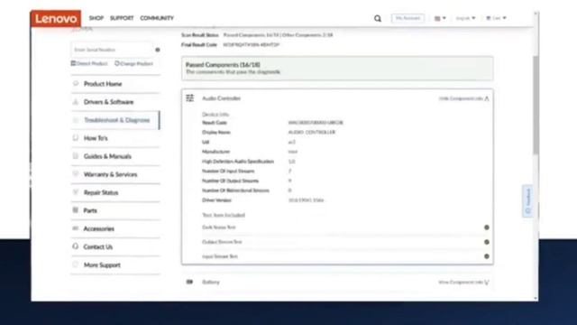Image resolution: width=577 pixels, height=325 pixels.
Task: Click the Drivers & Software download icon
Action: [76, 102]
